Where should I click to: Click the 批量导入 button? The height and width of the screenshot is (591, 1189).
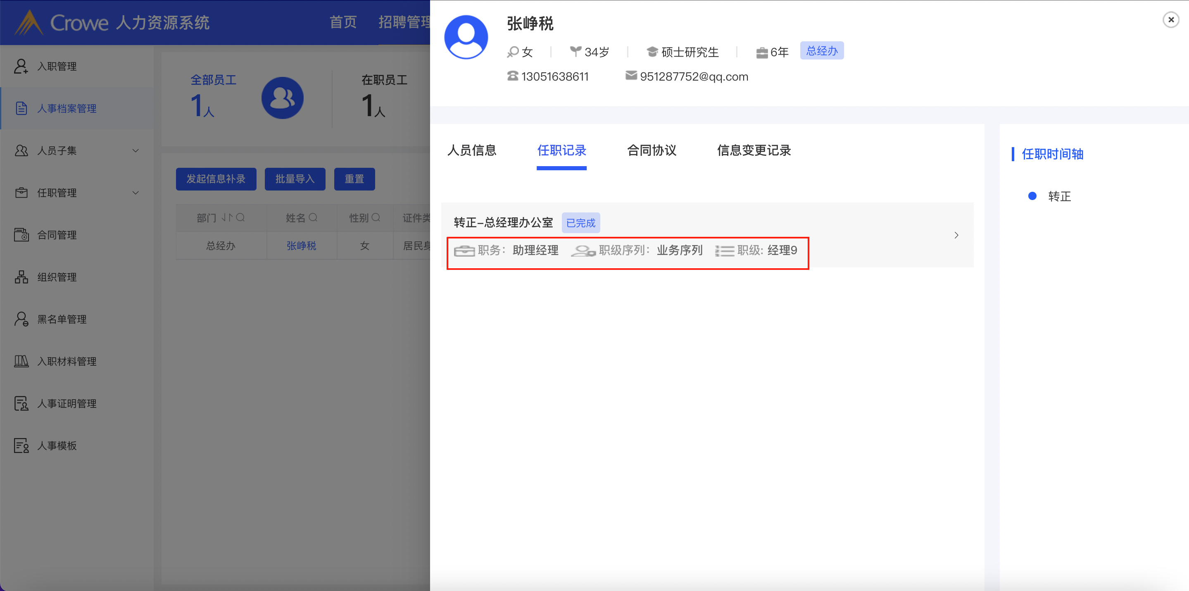pos(295,179)
